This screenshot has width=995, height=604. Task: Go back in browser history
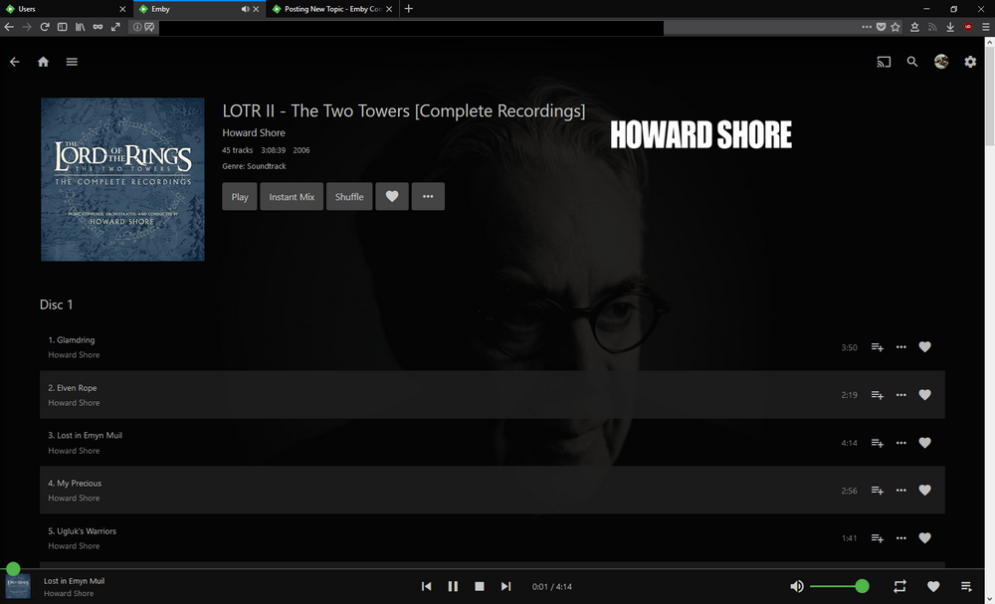[x=9, y=27]
